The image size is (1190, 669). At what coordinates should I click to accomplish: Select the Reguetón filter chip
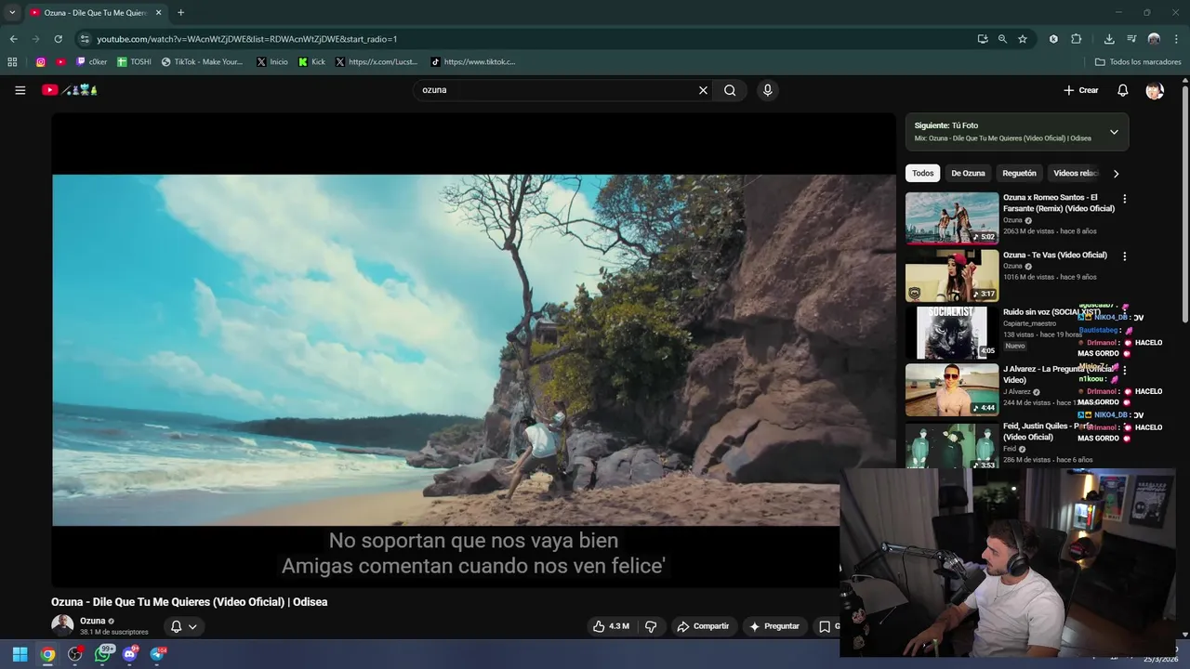click(x=1019, y=173)
